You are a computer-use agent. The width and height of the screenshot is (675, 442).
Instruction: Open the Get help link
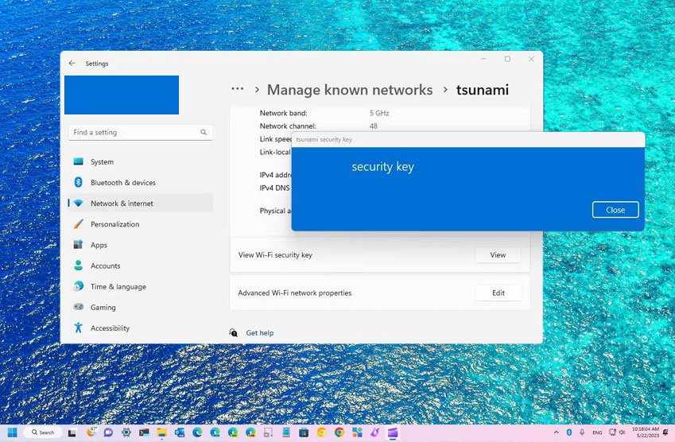tap(259, 333)
